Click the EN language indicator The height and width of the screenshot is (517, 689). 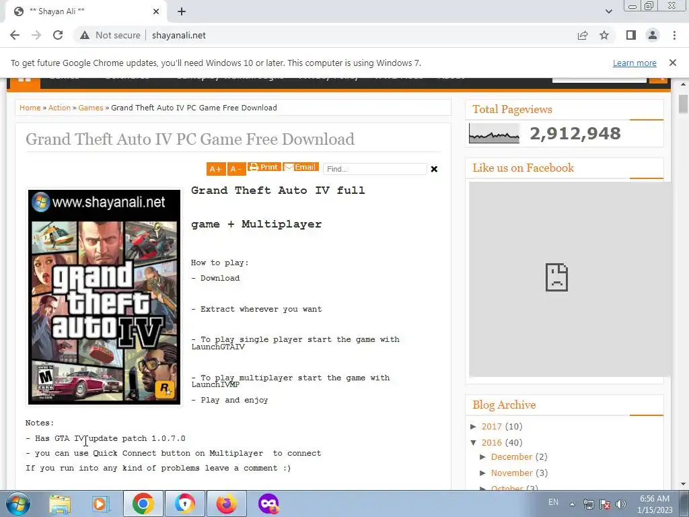553,502
